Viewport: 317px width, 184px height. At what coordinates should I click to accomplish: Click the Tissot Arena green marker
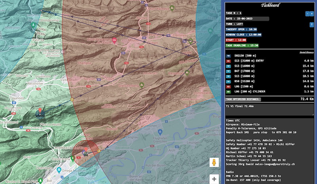click(x=73, y=158)
